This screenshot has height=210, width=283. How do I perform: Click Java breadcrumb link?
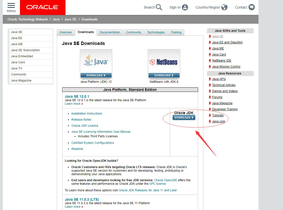[56, 19]
